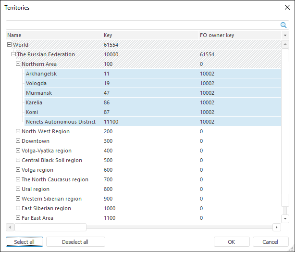Expand the Downtown node

[18, 141]
